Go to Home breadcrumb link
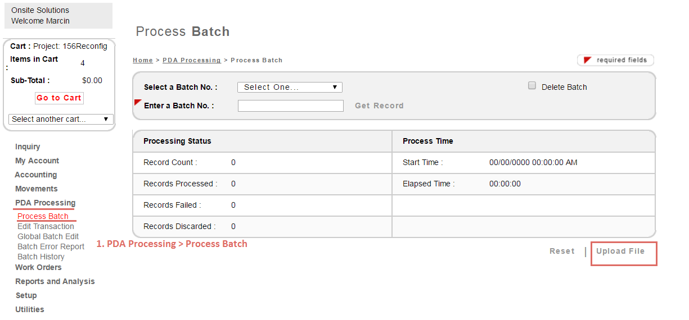This screenshot has width=689, height=320. click(143, 60)
